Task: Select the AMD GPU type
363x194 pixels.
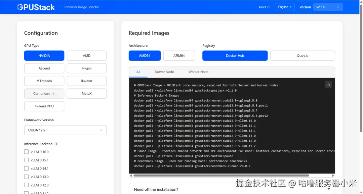Action: [87, 56]
